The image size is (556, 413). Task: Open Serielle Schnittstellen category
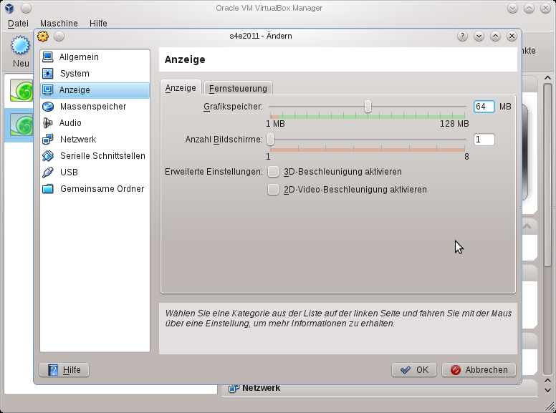point(95,156)
